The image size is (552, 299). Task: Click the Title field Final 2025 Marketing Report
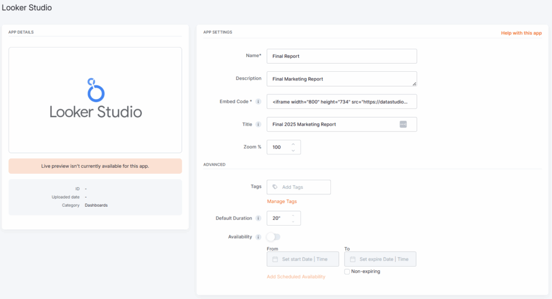tap(342, 125)
